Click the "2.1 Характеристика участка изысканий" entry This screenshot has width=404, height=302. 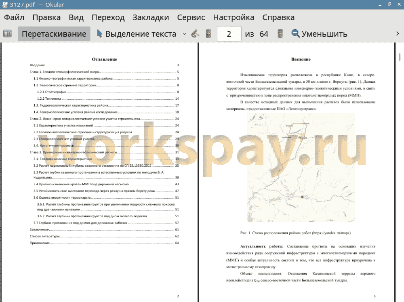(x=106, y=126)
